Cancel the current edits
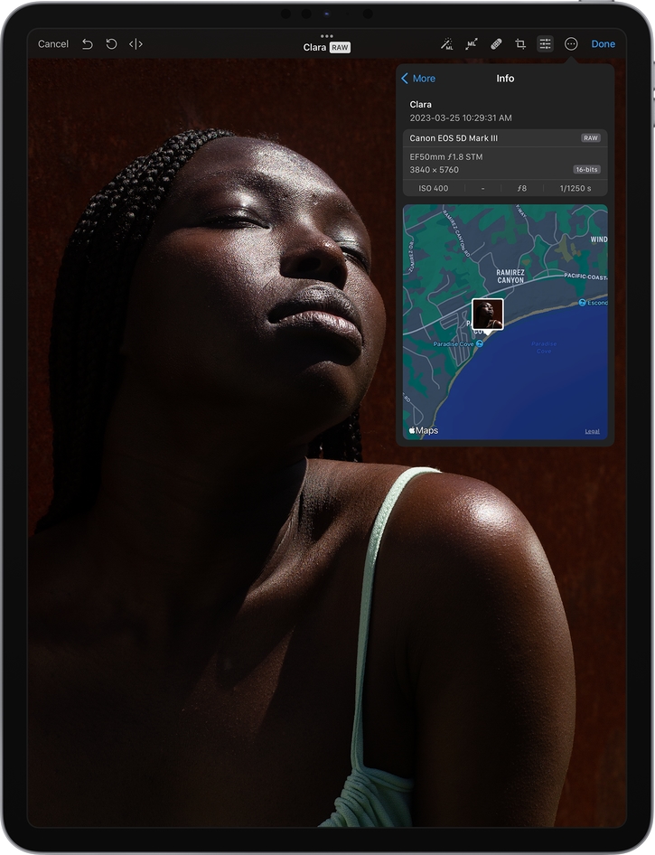This screenshot has height=855, width=655. pos(53,43)
